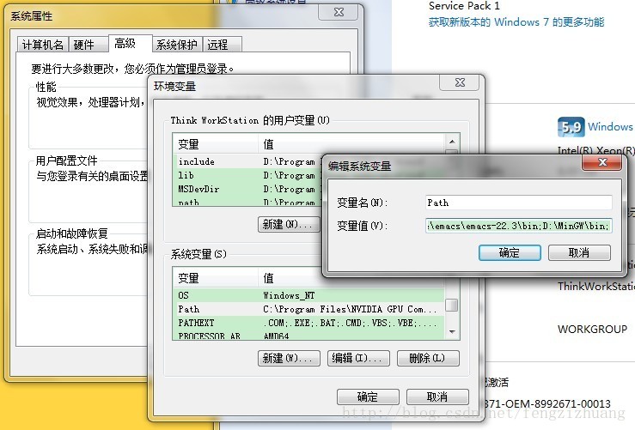
Task: Close the 系统属性 window
Action: [339, 13]
